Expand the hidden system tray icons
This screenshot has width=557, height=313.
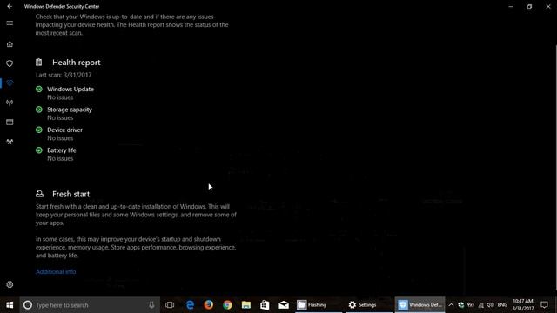click(x=451, y=305)
